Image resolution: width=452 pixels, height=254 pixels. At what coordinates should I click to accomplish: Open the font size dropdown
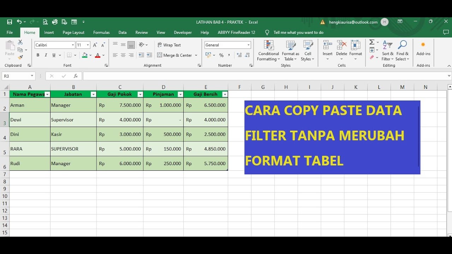click(88, 45)
